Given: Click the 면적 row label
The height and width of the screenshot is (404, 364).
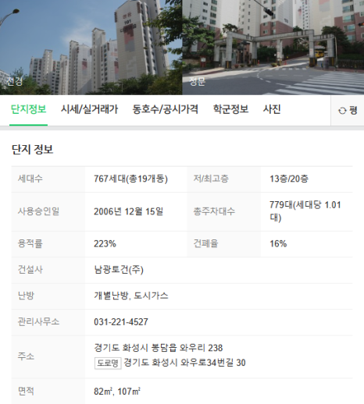Looking at the screenshot, I should [26, 392].
